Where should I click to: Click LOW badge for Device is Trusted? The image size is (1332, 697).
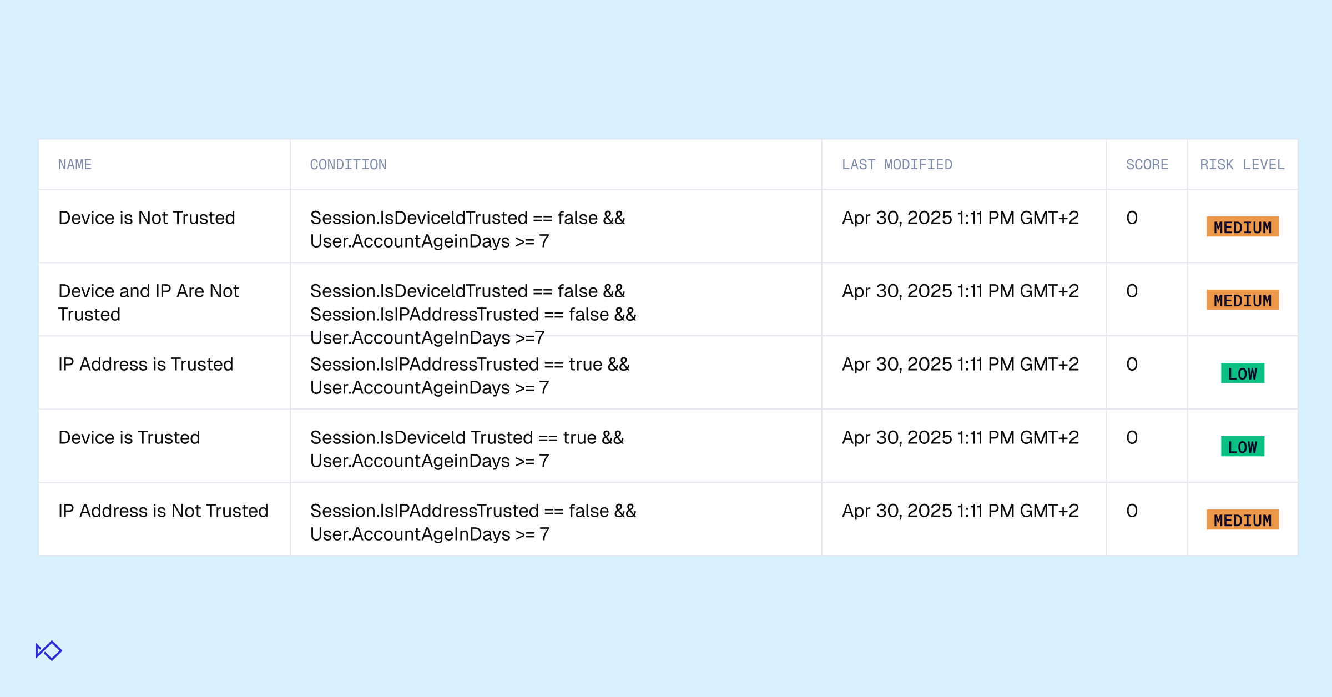click(x=1242, y=447)
